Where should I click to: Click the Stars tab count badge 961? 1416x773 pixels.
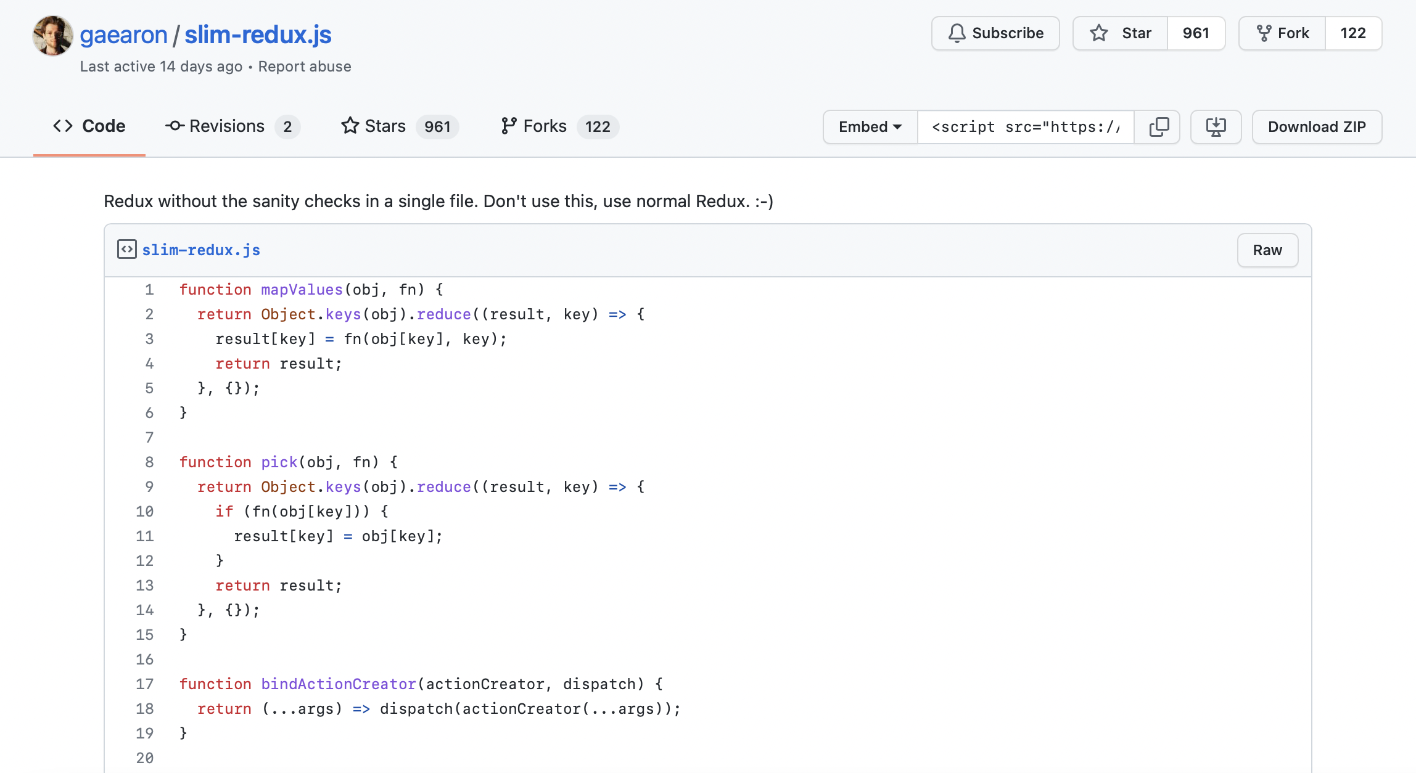[437, 127]
